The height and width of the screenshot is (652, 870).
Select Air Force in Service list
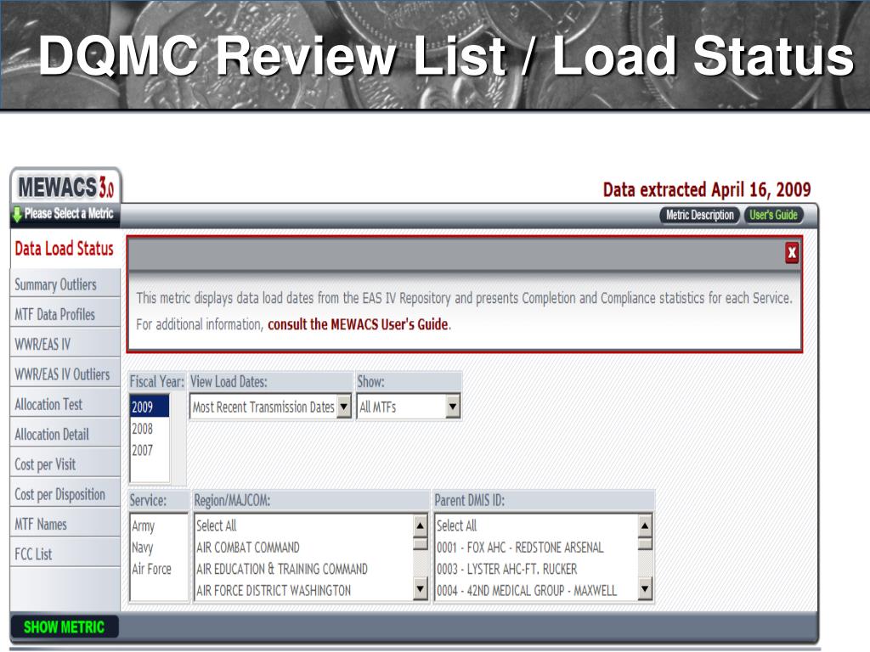tap(159, 569)
